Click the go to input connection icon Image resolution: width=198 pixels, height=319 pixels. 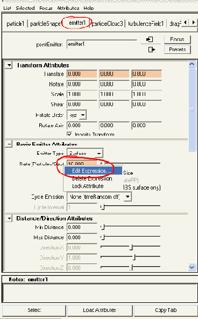pos(150,39)
